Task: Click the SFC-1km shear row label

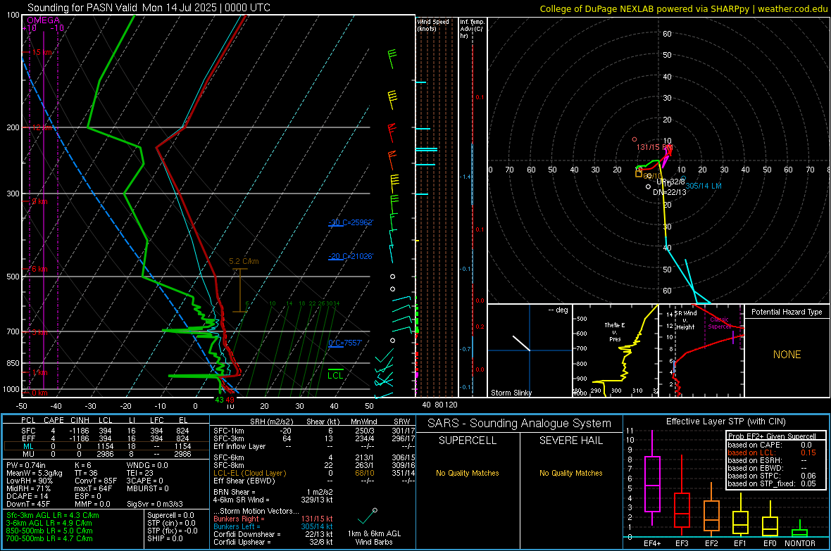Action: pos(228,431)
